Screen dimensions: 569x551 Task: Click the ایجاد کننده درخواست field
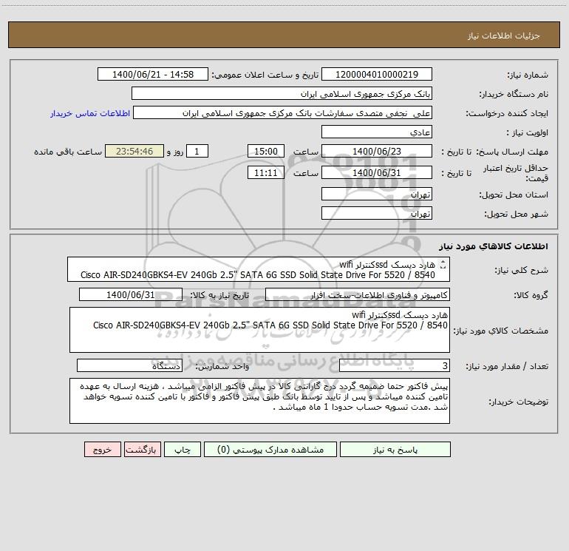(x=283, y=112)
